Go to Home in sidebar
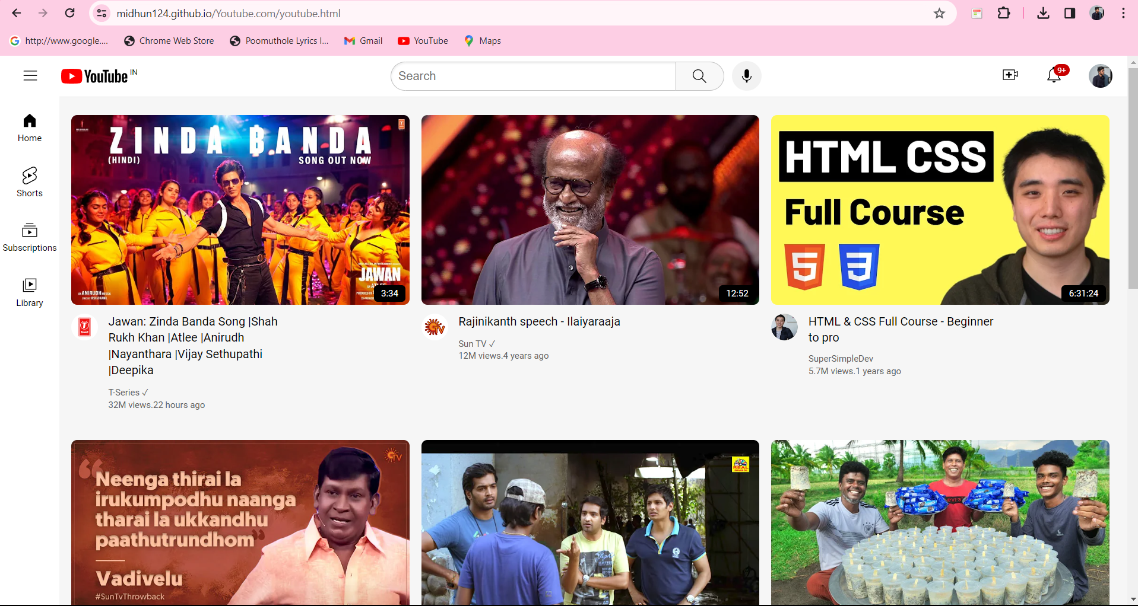 tap(30, 127)
